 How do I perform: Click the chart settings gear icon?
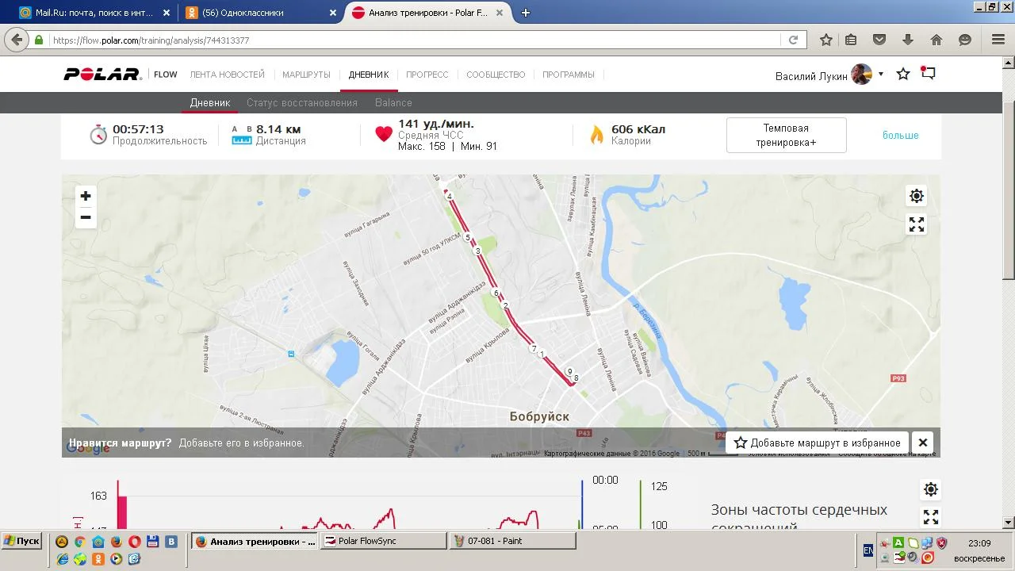click(931, 489)
